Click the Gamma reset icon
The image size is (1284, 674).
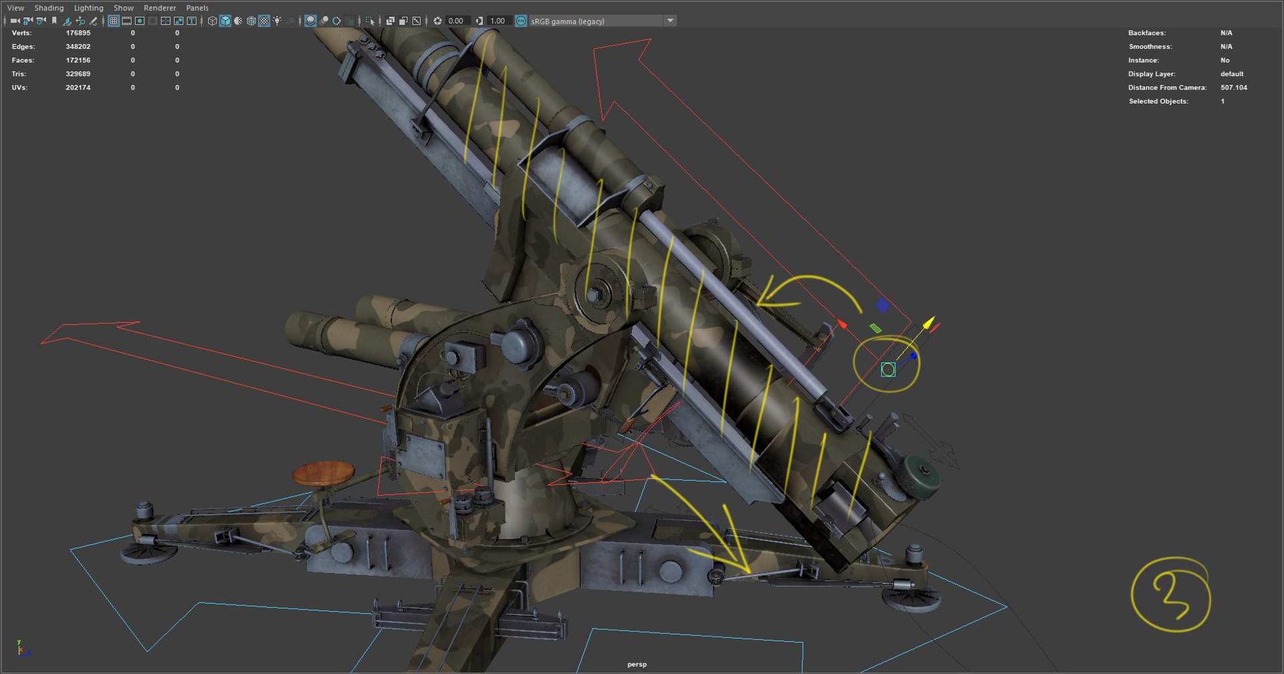pos(479,21)
